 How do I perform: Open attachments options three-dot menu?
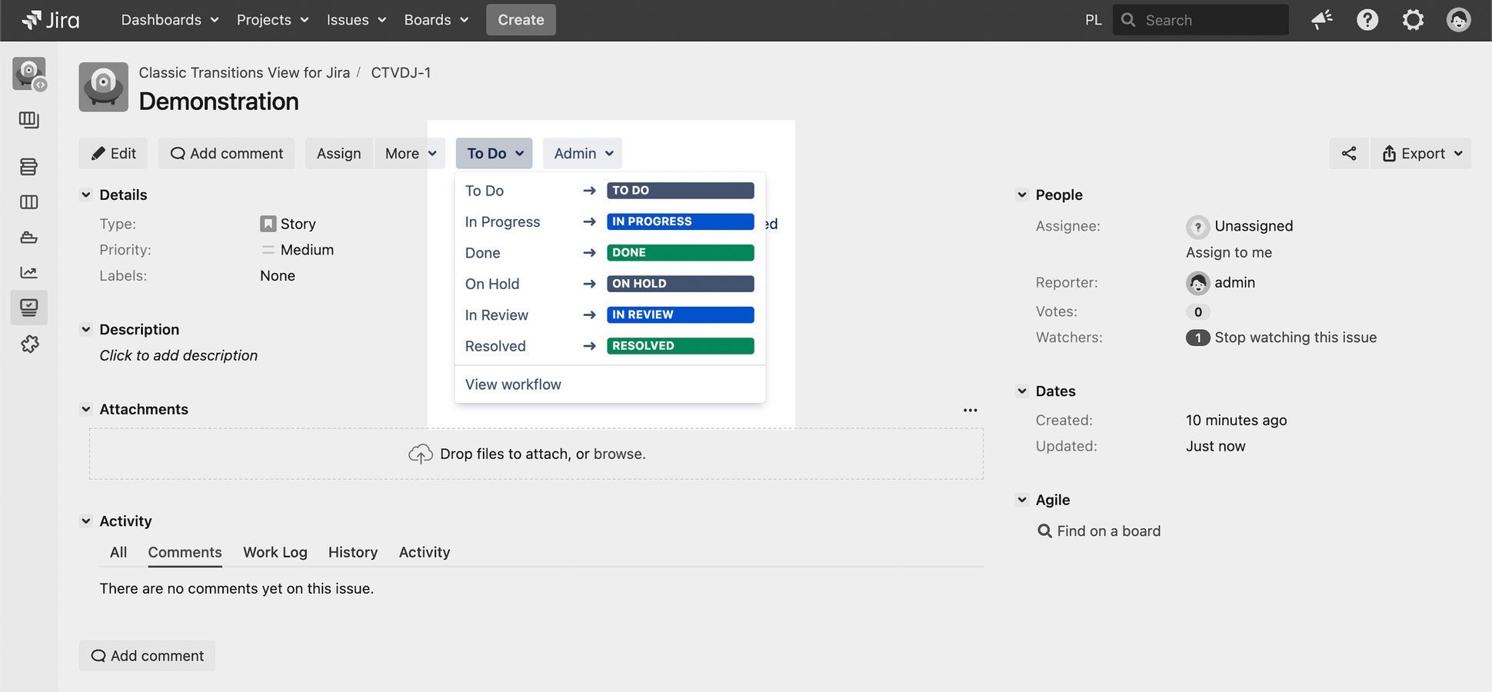[970, 410]
